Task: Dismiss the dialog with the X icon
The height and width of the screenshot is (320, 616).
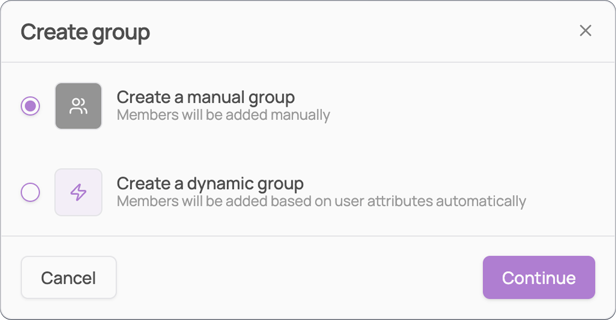Action: [x=585, y=31]
